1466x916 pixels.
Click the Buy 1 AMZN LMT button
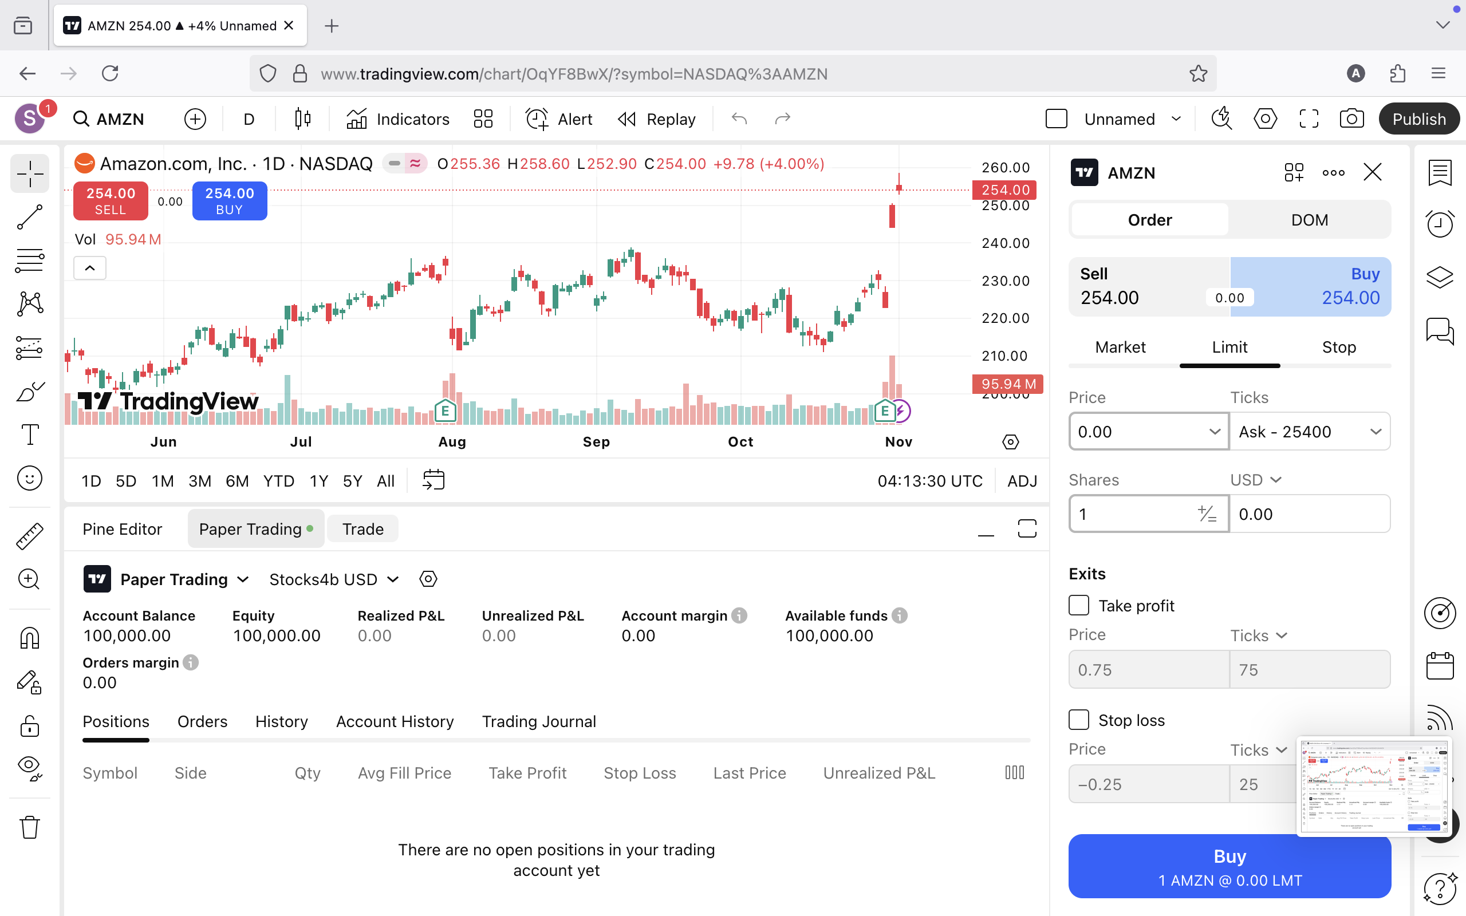[1229, 866]
